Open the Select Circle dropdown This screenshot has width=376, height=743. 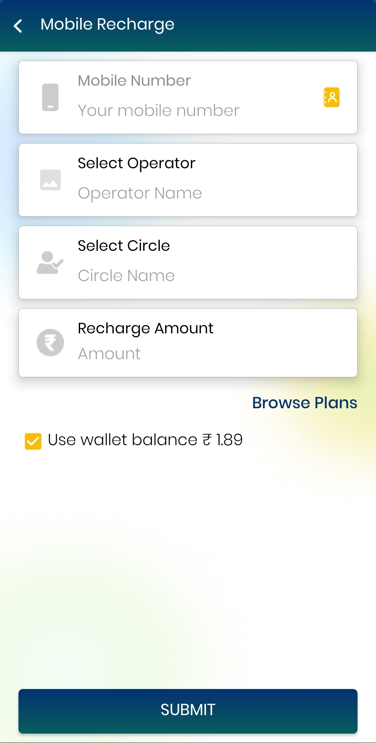(x=188, y=262)
